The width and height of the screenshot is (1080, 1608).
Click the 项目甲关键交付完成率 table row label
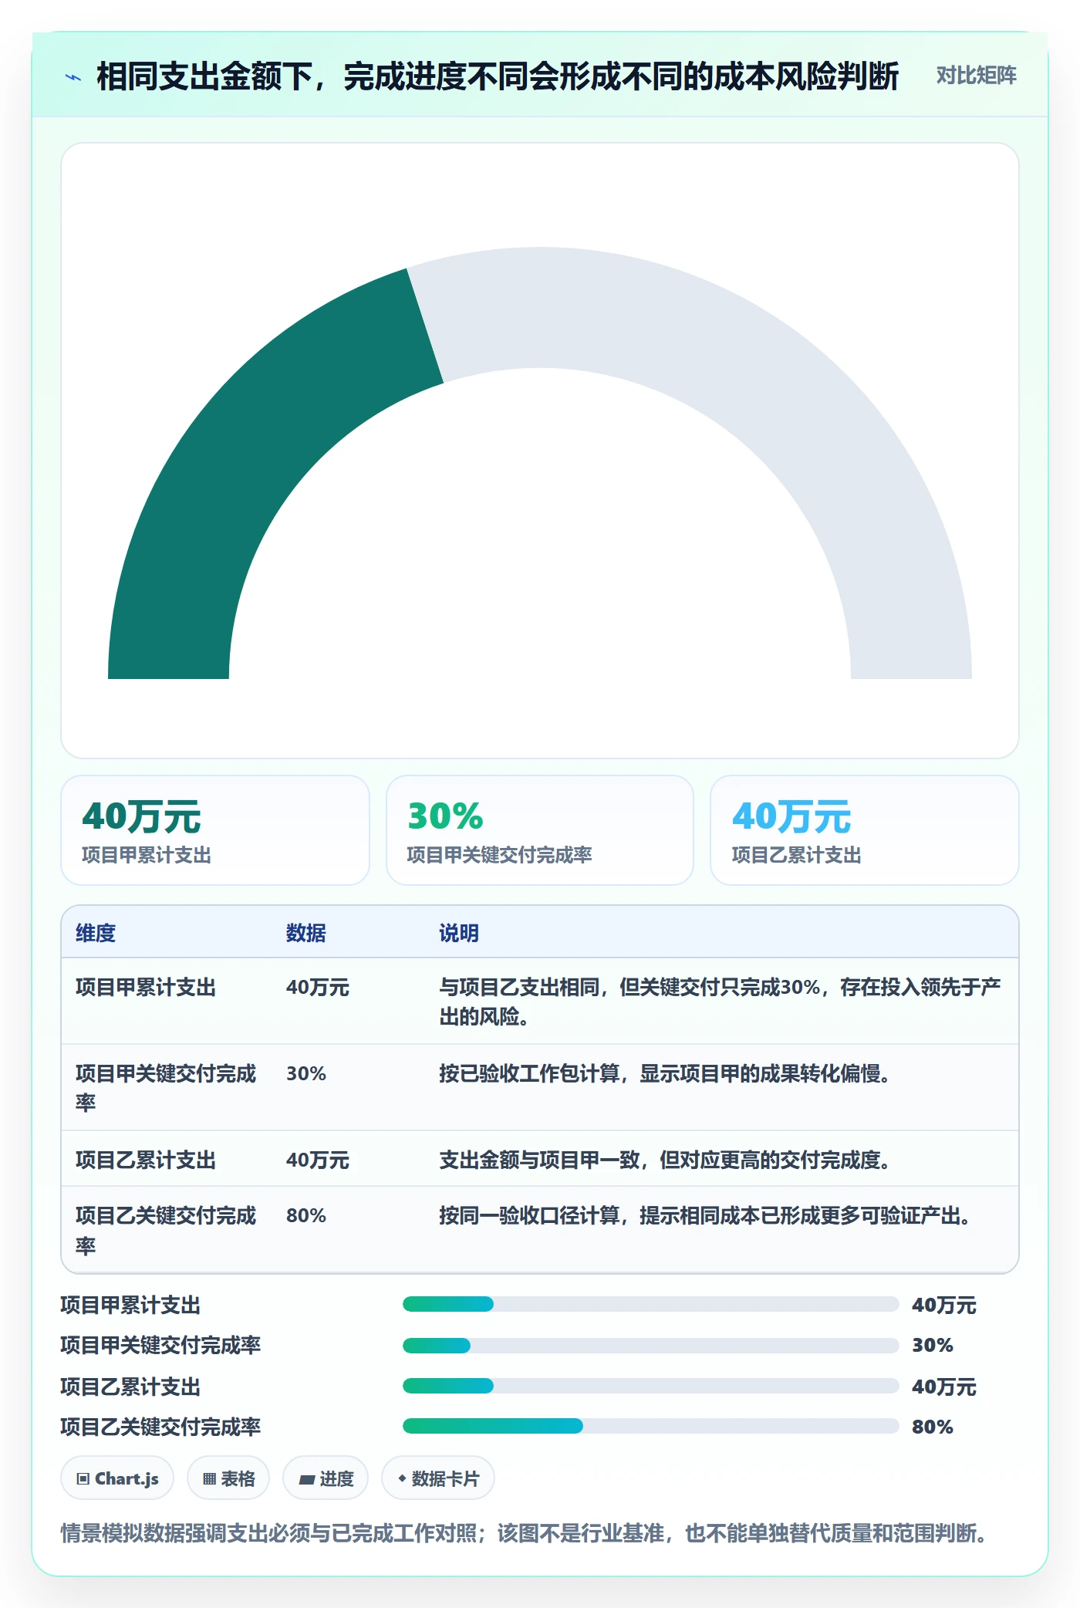click(x=166, y=1088)
